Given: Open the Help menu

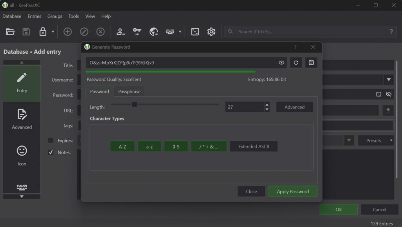Looking at the screenshot, I should tap(106, 16).
